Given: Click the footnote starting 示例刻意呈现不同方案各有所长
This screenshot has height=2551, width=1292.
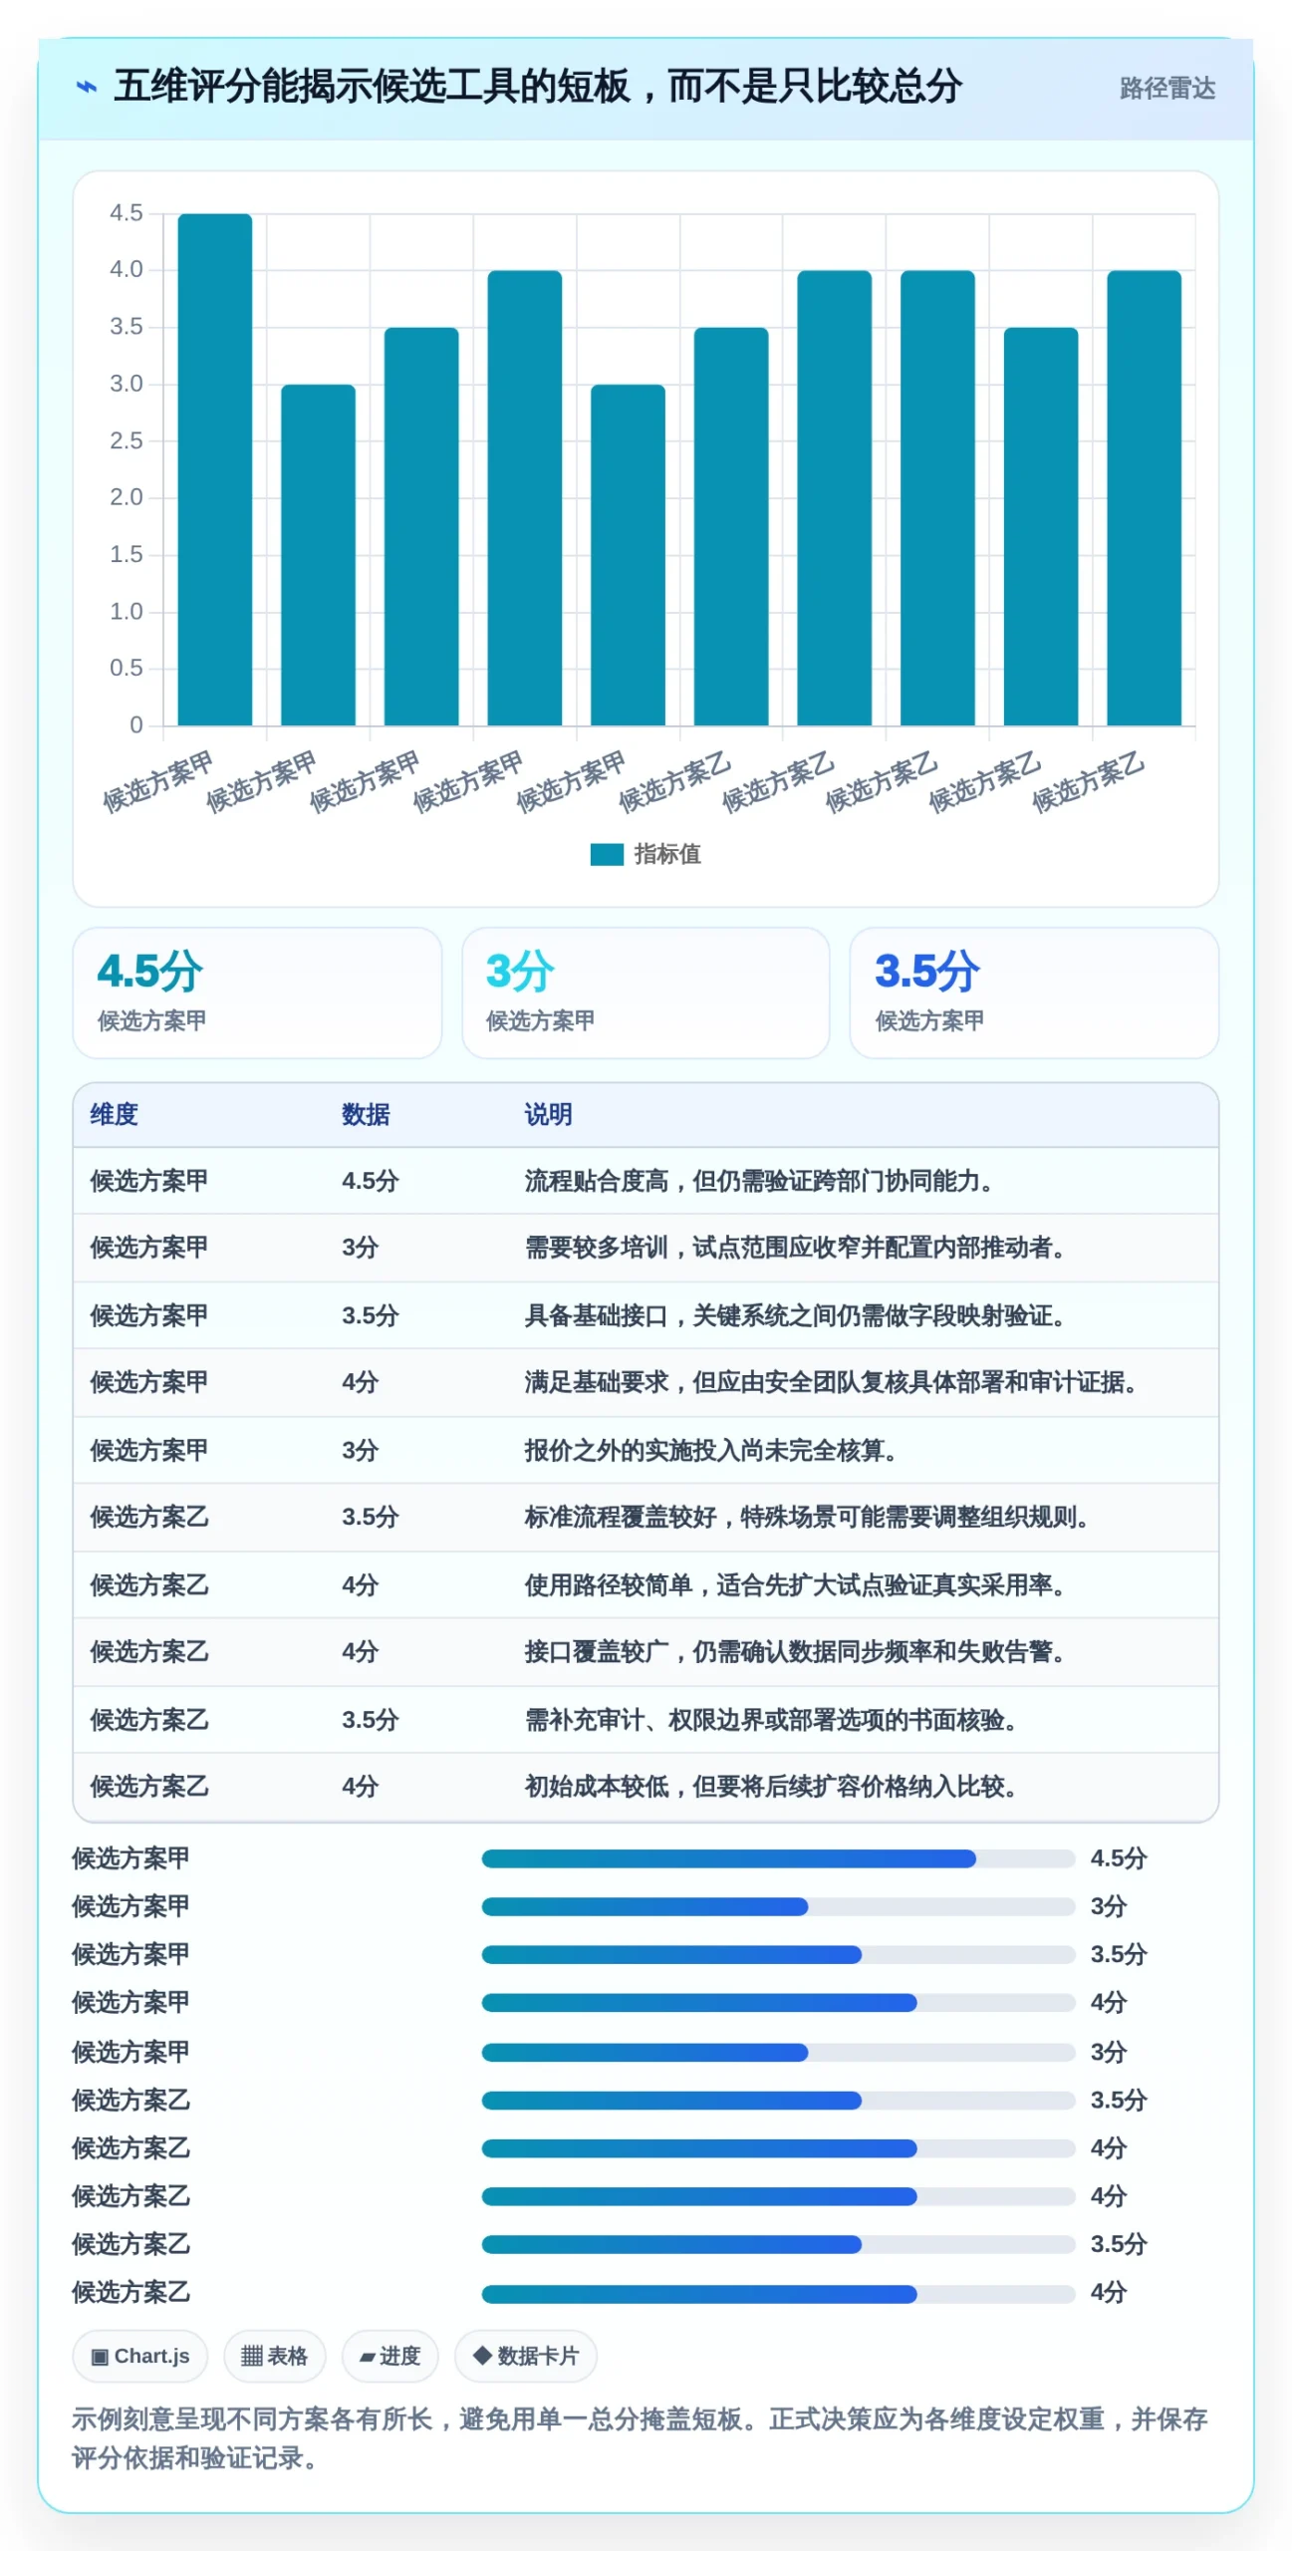Looking at the screenshot, I should point(640,2438).
